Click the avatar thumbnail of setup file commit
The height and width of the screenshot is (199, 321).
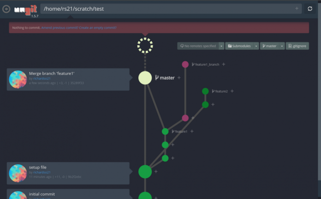[18, 173]
